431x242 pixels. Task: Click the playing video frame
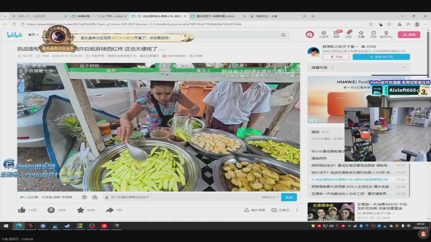point(158,127)
